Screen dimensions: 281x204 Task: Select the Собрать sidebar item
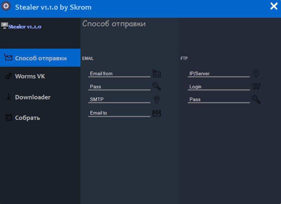(x=27, y=118)
